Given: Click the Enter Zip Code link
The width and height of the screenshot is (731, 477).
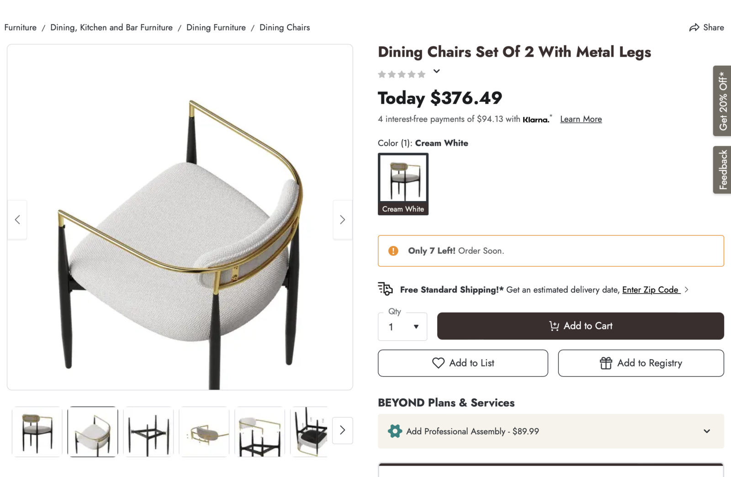Looking at the screenshot, I should tap(650, 290).
